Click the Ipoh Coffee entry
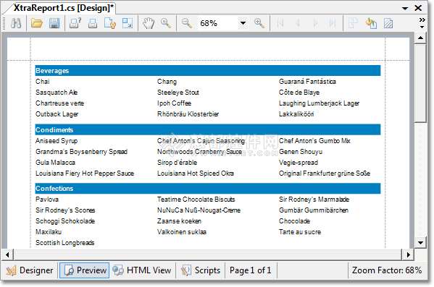 point(175,103)
